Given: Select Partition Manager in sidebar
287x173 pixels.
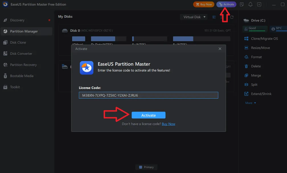Looking at the screenshot, I should pyautogui.click(x=26, y=31).
